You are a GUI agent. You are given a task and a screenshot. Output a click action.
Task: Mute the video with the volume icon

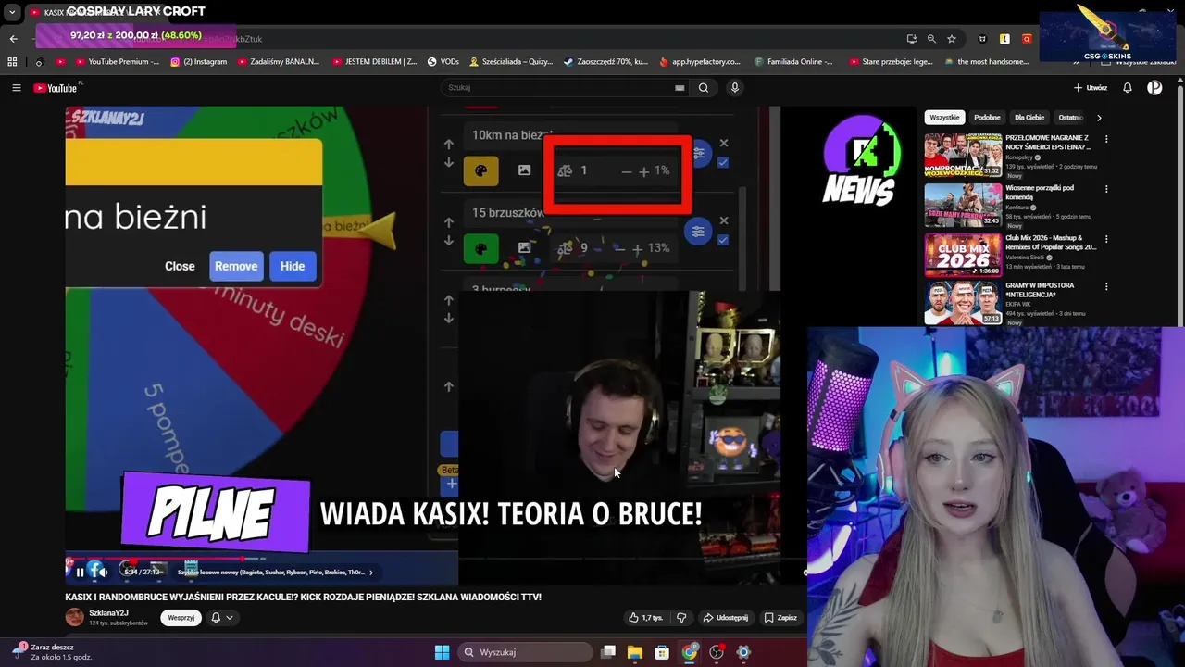point(103,573)
